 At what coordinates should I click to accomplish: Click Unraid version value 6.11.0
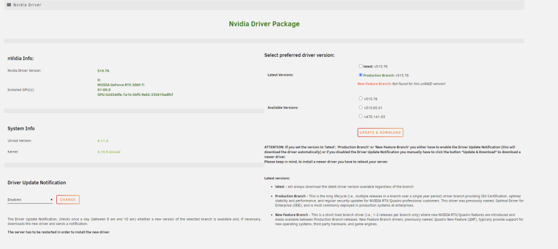coord(103,141)
